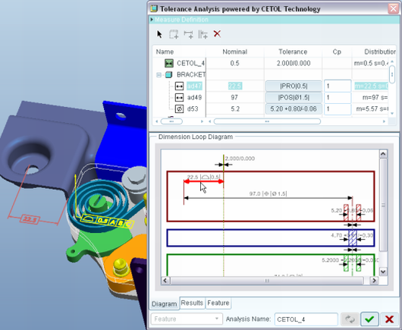
Task: Click the Cp field for ad49
Action: [x=338, y=97]
